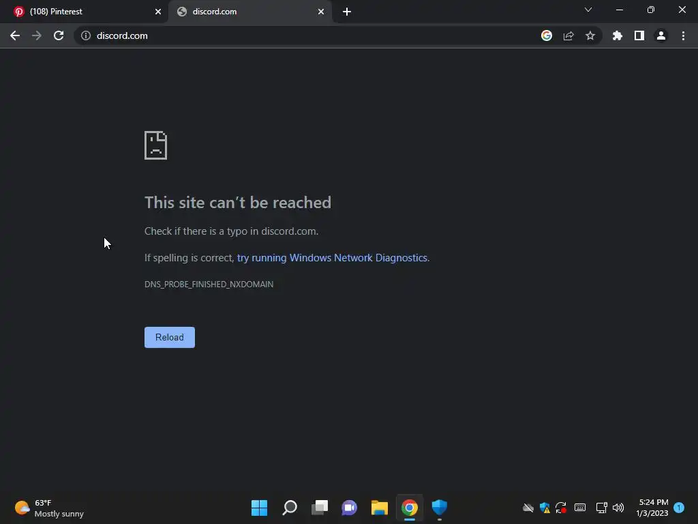Viewport: 698px width, 524px height.
Task: Open clock showing 5:24 PM 1/3/2023
Action: click(x=652, y=508)
